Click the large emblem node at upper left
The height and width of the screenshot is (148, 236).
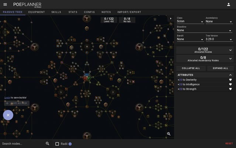tap(35, 47)
